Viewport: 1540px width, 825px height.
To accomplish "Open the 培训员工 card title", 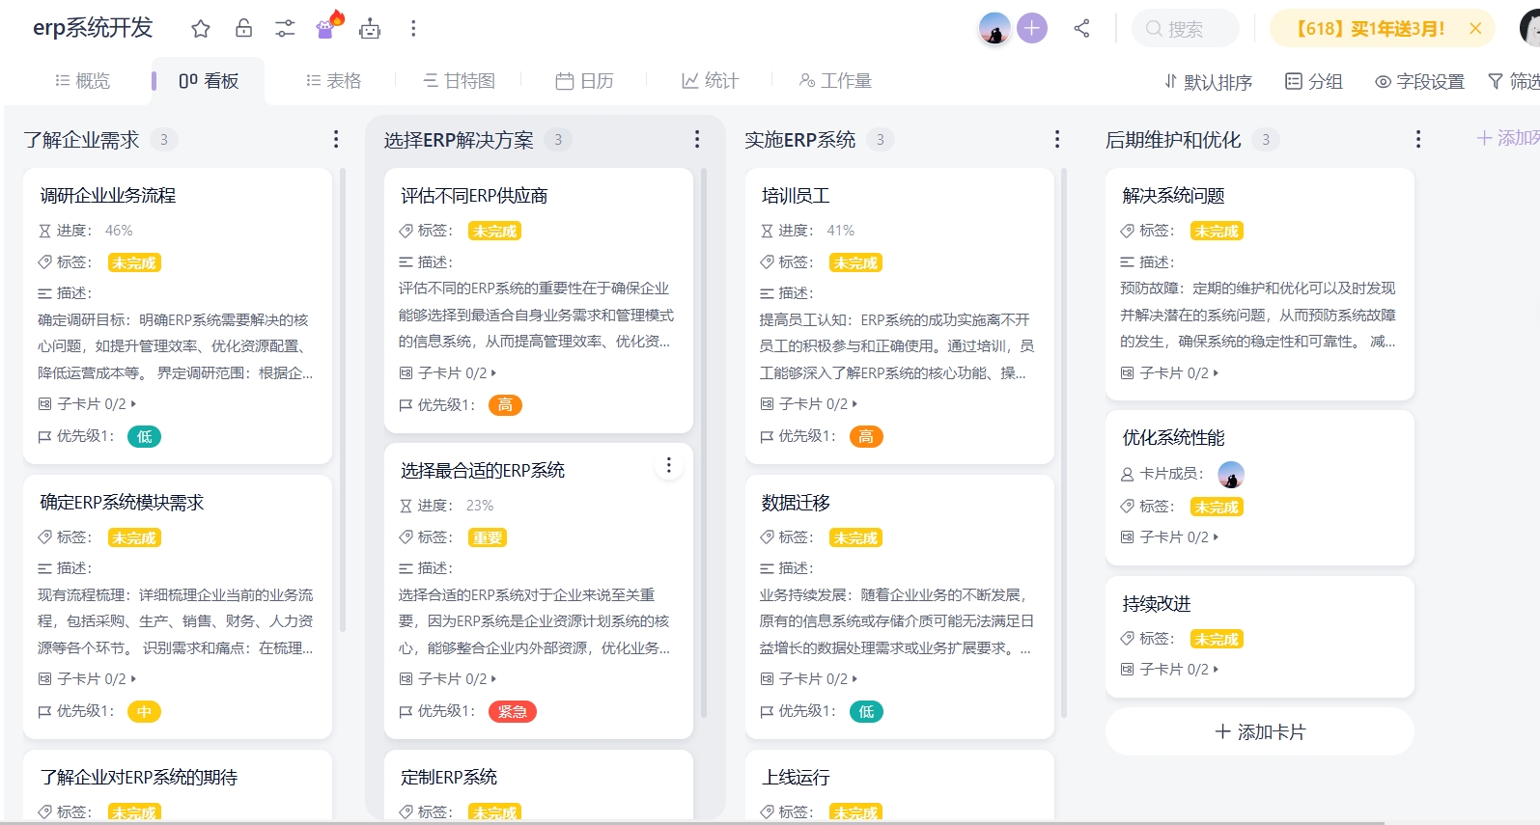I will click(x=796, y=196).
